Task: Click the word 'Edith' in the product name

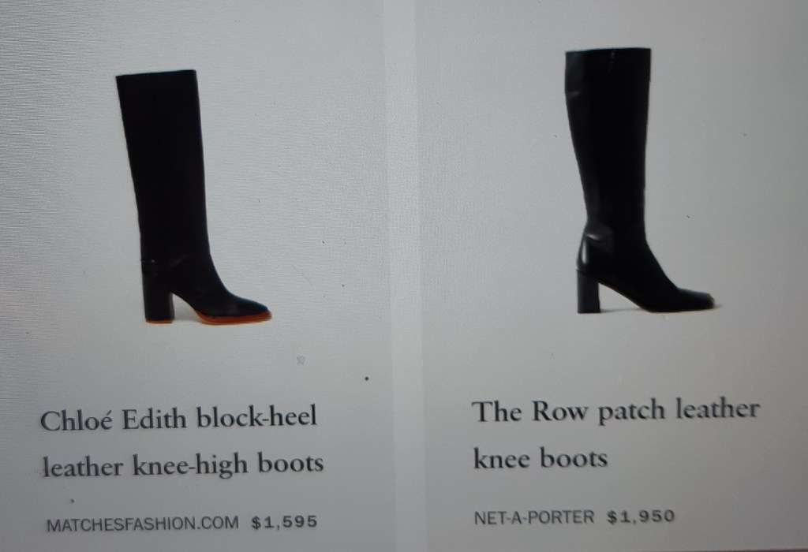Action: coord(154,420)
